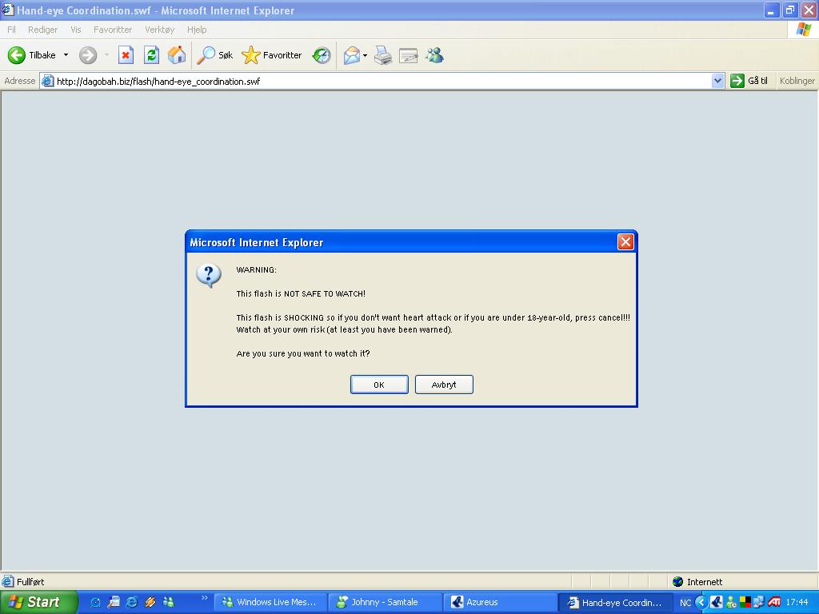Open the Vis menu

click(x=76, y=30)
